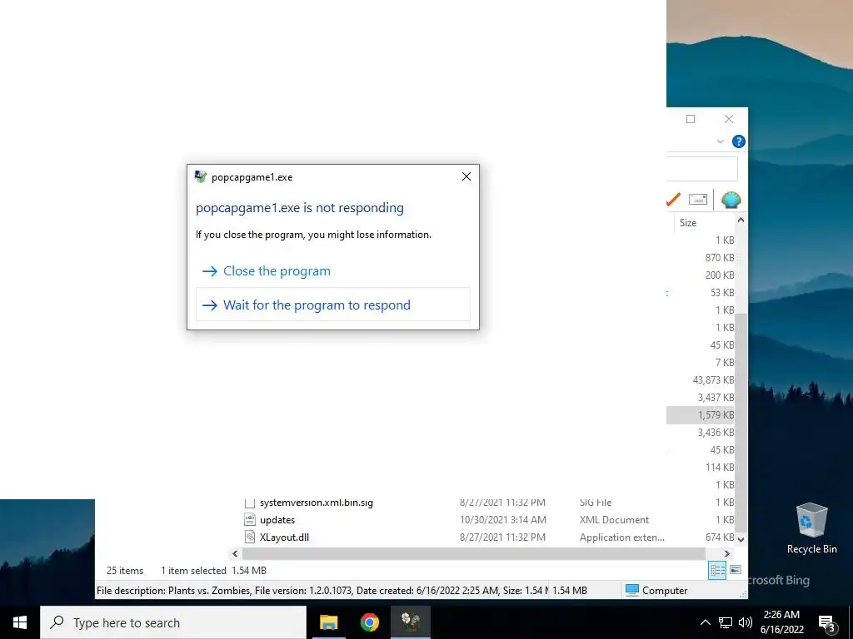Click the 674 KB size cell
The height and width of the screenshot is (639, 853).
pos(720,537)
